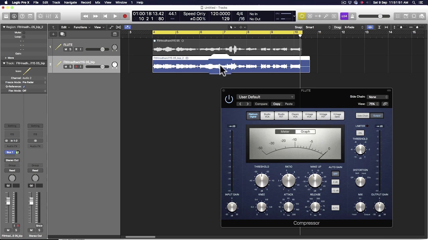Switch to the Graph display tab
The height and width of the screenshot is (240, 428).
click(305, 132)
